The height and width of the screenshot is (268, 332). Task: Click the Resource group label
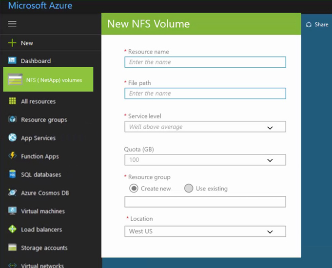[x=149, y=177]
